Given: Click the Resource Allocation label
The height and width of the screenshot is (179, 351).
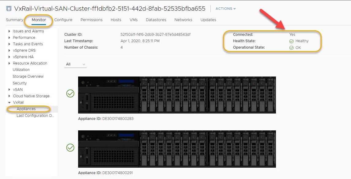Looking at the screenshot, I should point(30,63).
